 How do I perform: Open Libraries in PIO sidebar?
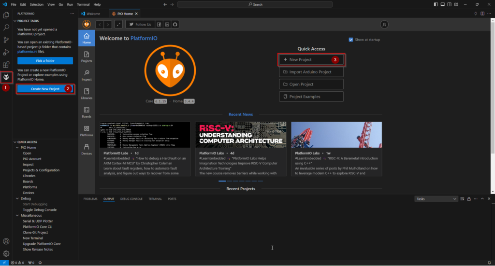pyautogui.click(x=87, y=94)
